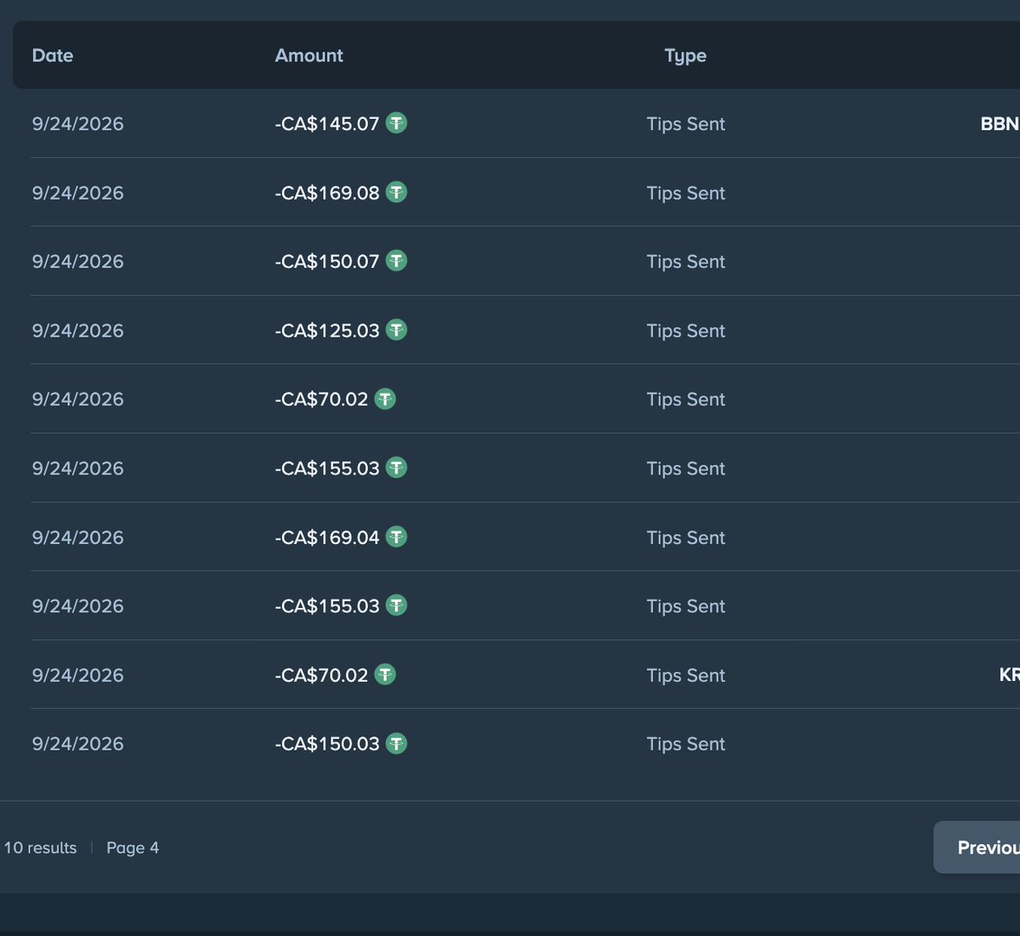Image resolution: width=1020 pixels, height=936 pixels.
Task: Go to the Previous page
Action: (977, 847)
